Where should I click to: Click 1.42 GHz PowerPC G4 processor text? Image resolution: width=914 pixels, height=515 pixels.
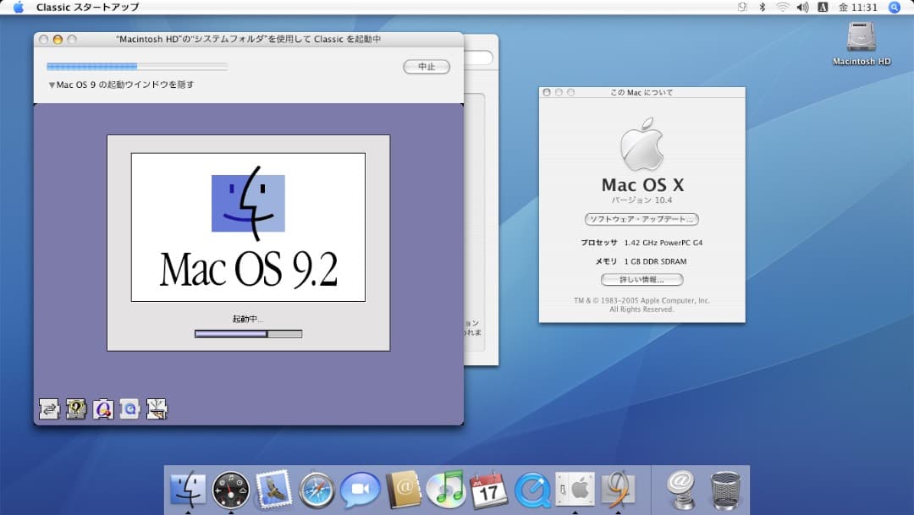pyautogui.click(x=663, y=243)
